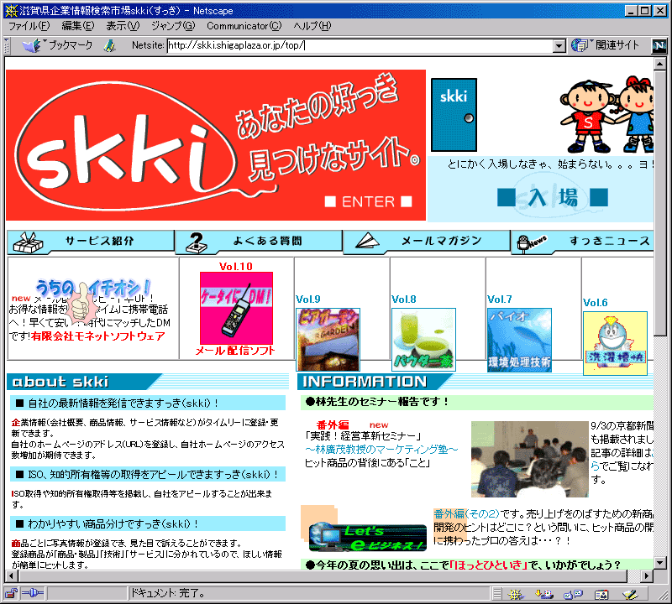Image resolution: width=672 pixels, height=604 pixels.
Task: Click the 入場 entrance button
Action: click(553, 198)
